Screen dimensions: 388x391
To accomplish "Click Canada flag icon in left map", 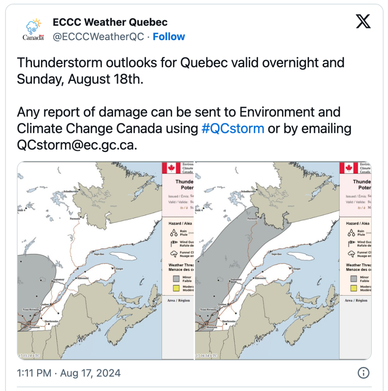I will click(171, 168).
